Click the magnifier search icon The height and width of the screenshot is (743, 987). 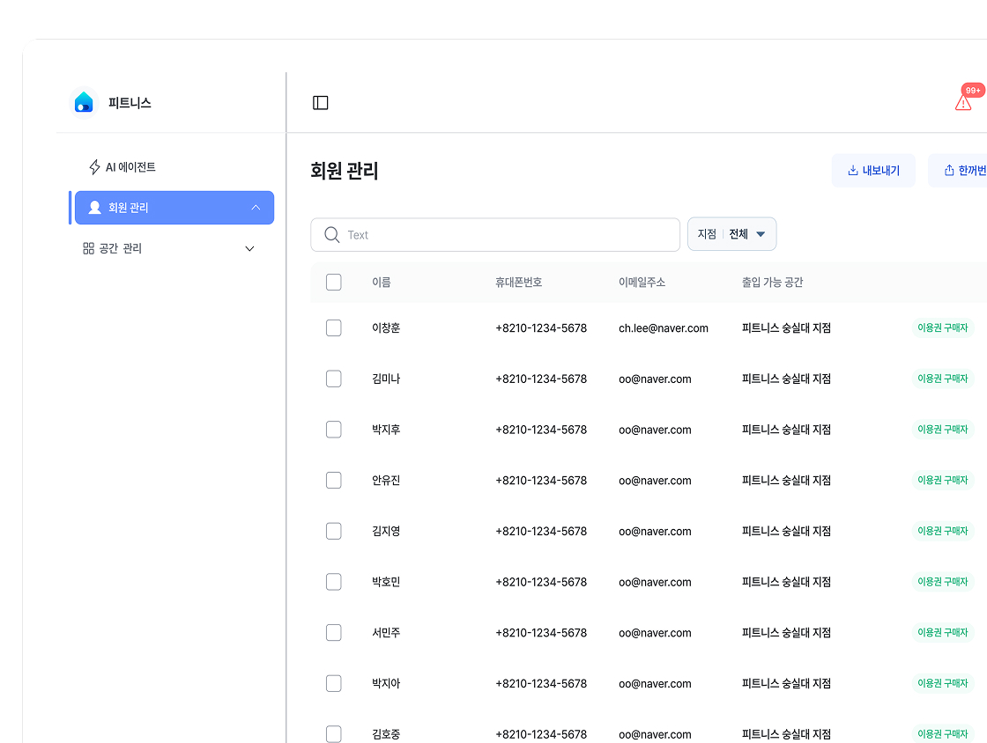(x=332, y=235)
